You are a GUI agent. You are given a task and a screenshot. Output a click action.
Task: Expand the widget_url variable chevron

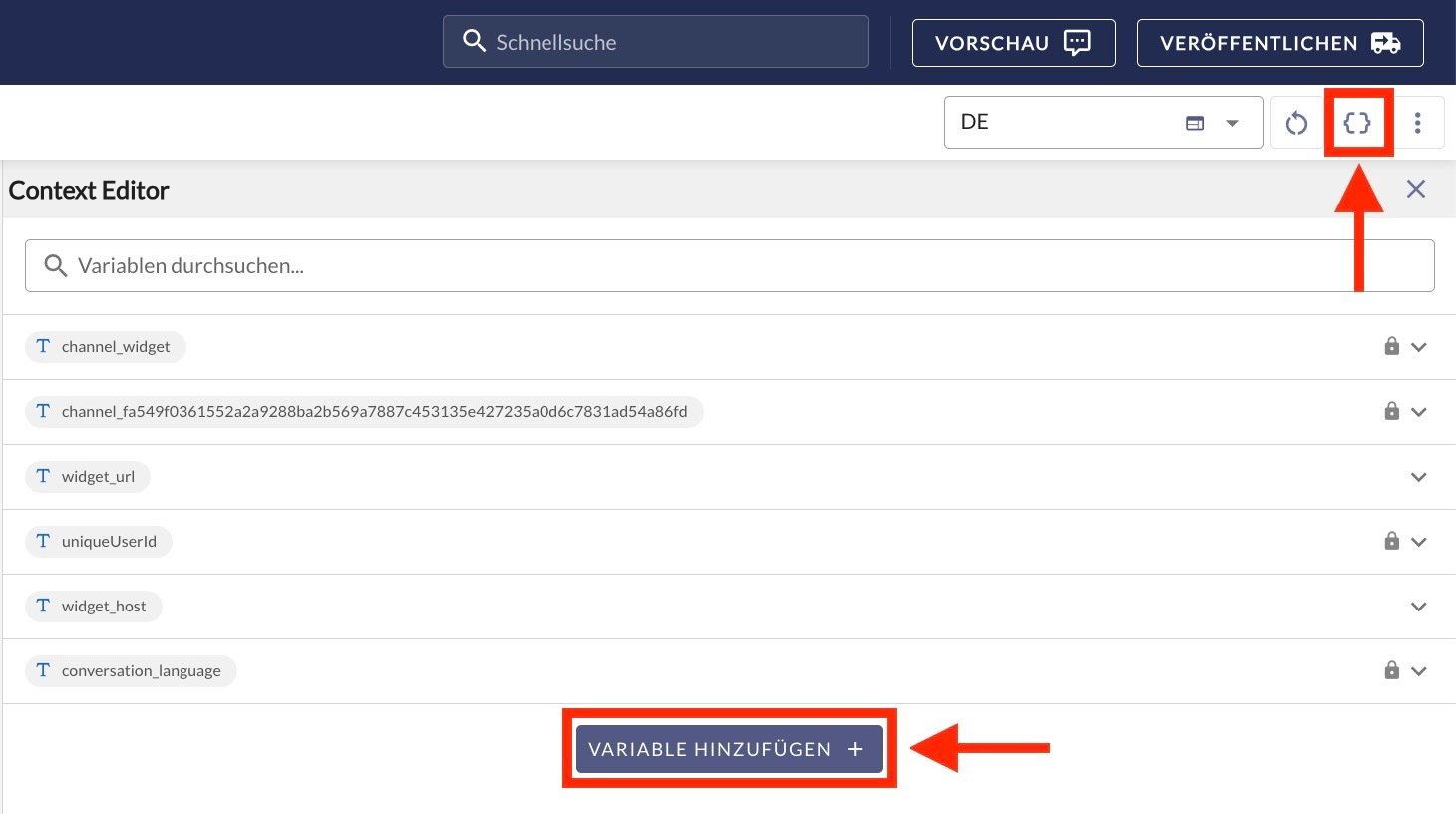click(1419, 477)
